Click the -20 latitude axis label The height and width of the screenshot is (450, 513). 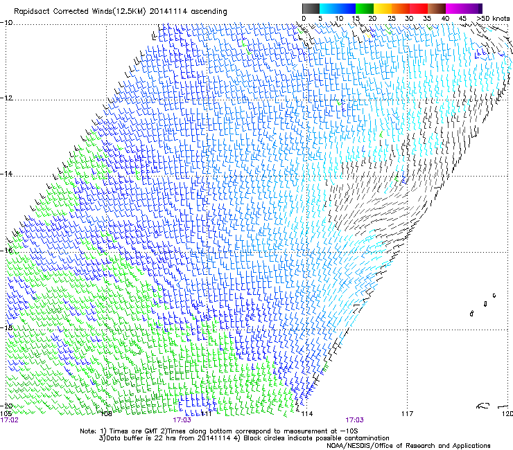coord(6,406)
